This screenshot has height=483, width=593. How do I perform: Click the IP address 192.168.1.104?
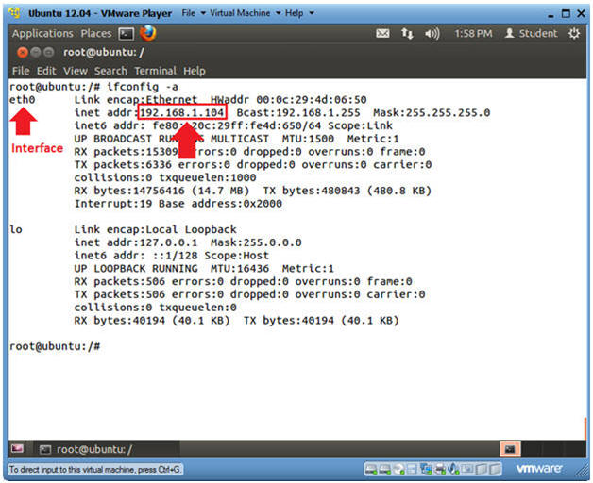(x=182, y=112)
